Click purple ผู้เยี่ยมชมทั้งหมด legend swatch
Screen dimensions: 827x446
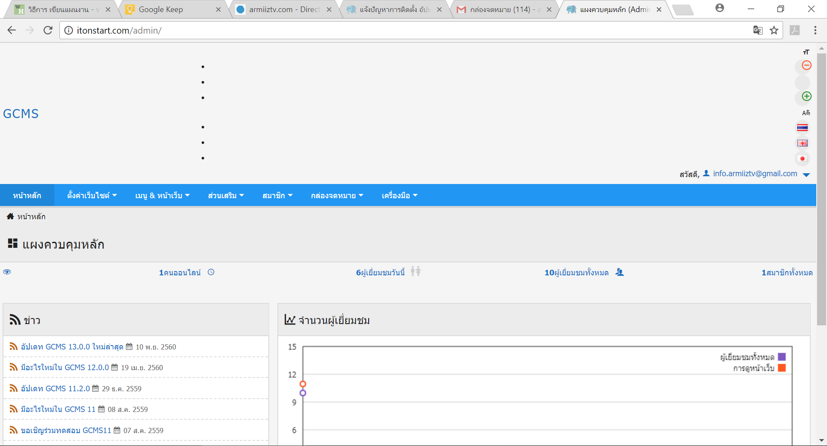(x=782, y=357)
